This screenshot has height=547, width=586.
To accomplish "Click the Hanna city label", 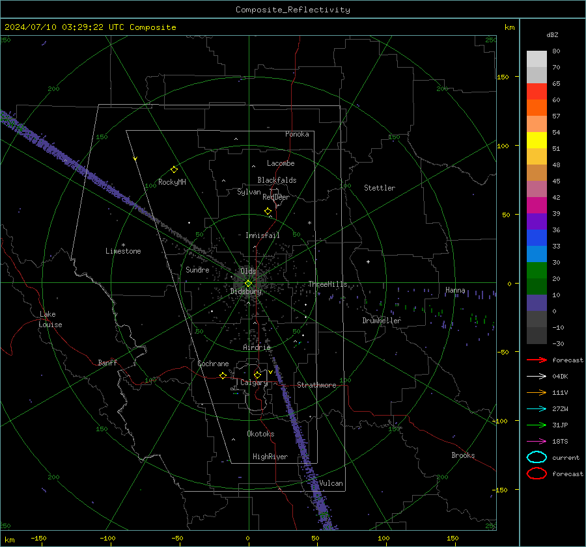I will 455,290.
